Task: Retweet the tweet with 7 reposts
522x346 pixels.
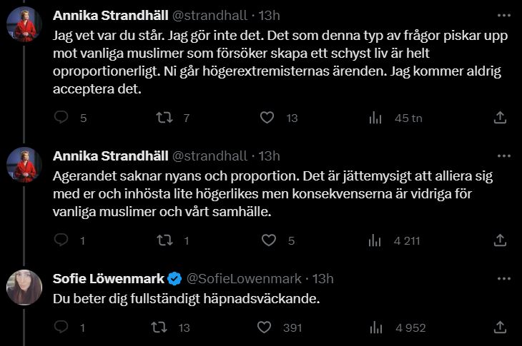Action: click(164, 118)
